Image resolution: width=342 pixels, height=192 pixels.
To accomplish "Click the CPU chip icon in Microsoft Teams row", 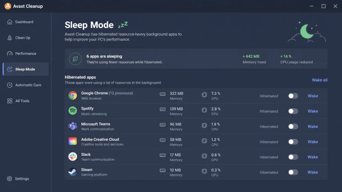I will pos(205,125).
